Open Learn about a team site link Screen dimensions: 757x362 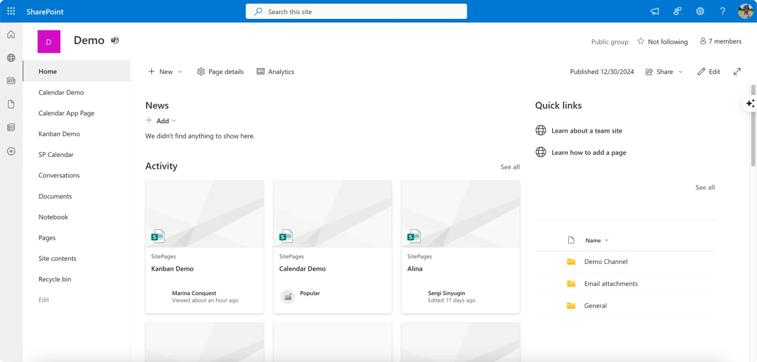[587, 131]
